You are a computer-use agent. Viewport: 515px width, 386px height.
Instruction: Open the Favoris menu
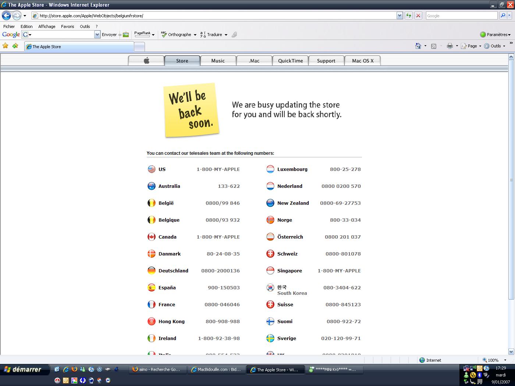click(x=67, y=26)
